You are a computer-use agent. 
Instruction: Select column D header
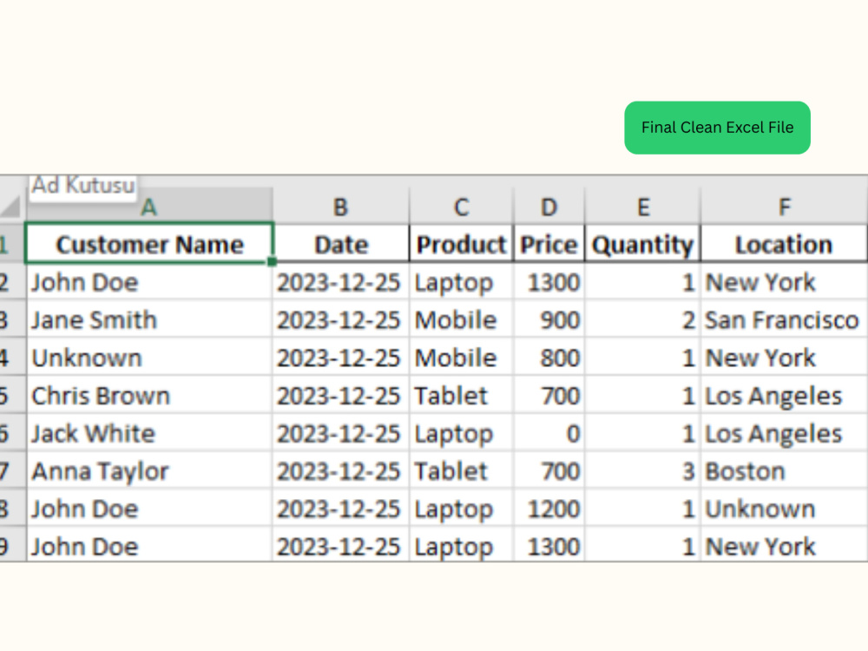[549, 207]
